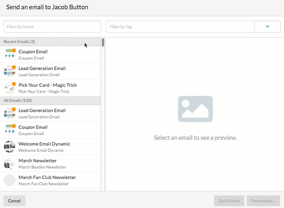
Task: Click Pick Your Card Magic Trick thumbnail icon
Action: [x=10, y=88]
